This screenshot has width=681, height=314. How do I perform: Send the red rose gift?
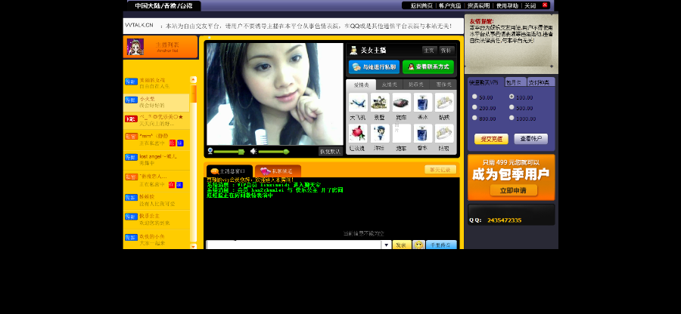click(357, 134)
